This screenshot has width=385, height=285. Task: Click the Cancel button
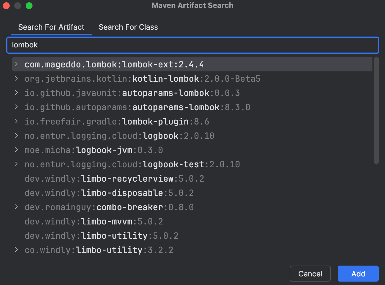point(310,274)
